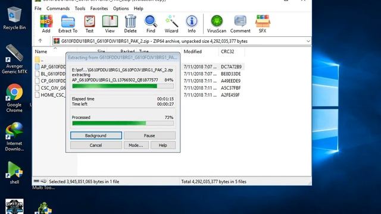Open the Tools menu
Screen dimensions: 381x214
click(80, 8)
